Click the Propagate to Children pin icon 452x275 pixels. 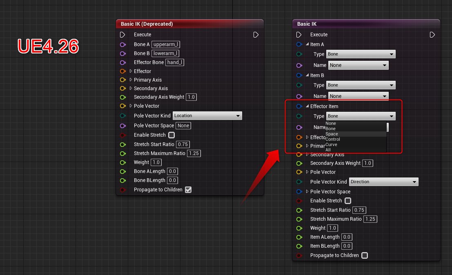(x=123, y=189)
